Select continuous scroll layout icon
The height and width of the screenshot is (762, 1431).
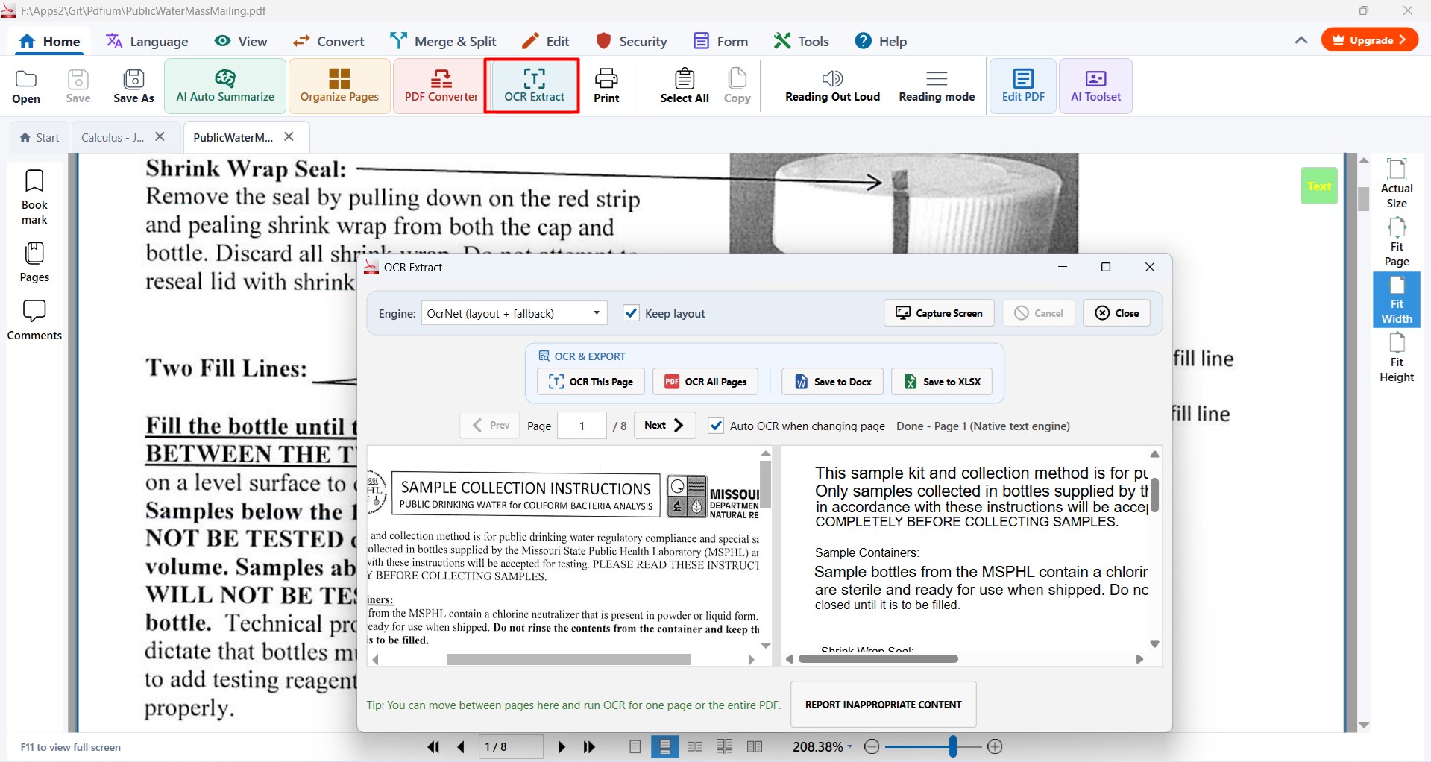coord(664,746)
